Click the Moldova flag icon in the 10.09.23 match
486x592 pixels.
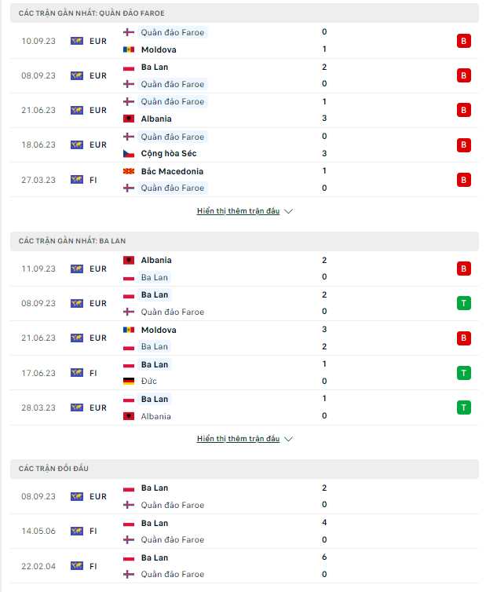click(129, 49)
